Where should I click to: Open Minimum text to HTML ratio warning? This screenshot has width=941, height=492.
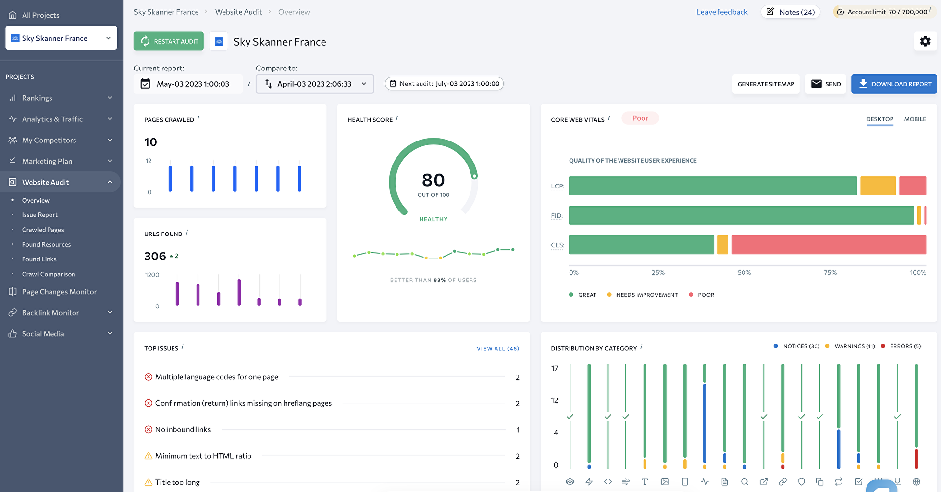click(203, 456)
